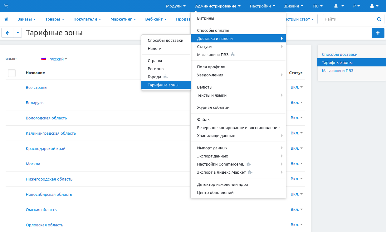
Task: Click the shopping cart icon in top bar
Action: tap(6, 6)
